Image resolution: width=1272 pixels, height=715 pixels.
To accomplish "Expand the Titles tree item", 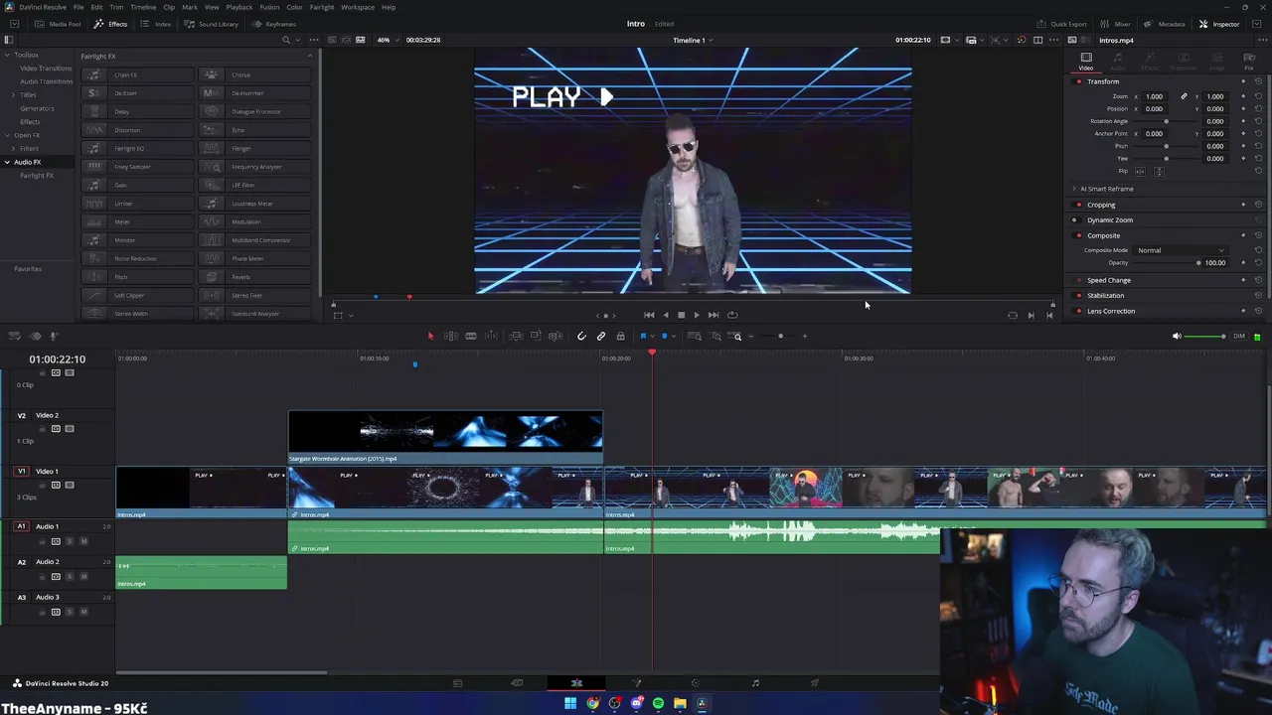I will 13,94.
